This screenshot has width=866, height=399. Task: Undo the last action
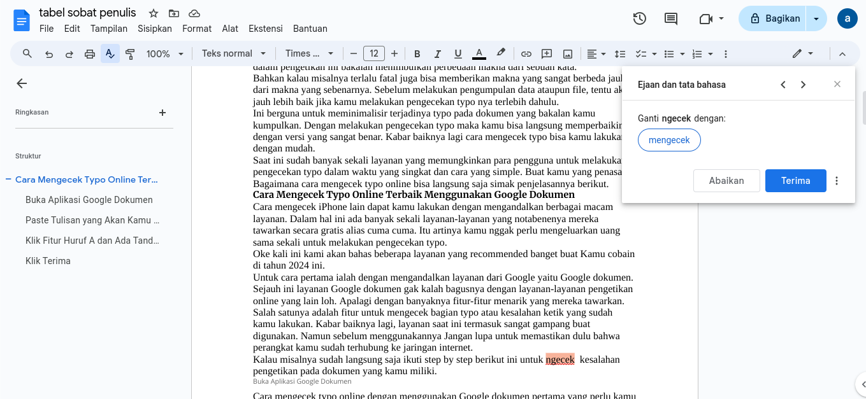click(x=48, y=53)
